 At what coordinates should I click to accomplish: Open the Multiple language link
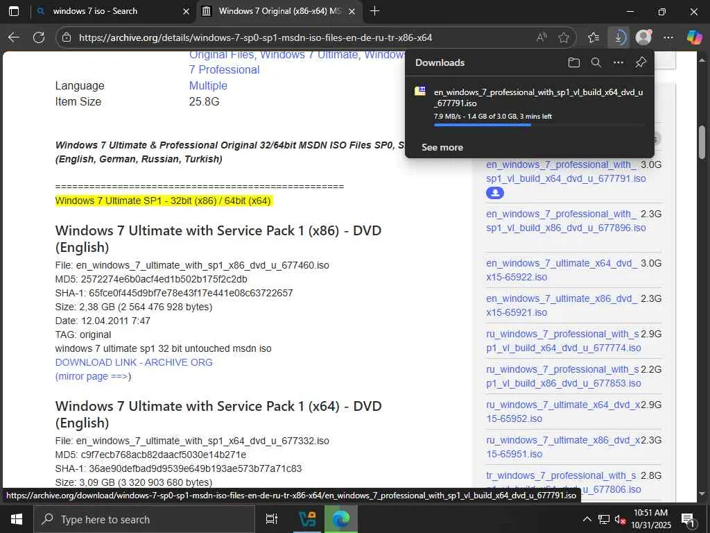208,85
